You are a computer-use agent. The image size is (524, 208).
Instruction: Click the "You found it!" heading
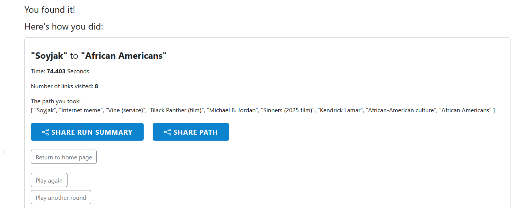tap(50, 10)
